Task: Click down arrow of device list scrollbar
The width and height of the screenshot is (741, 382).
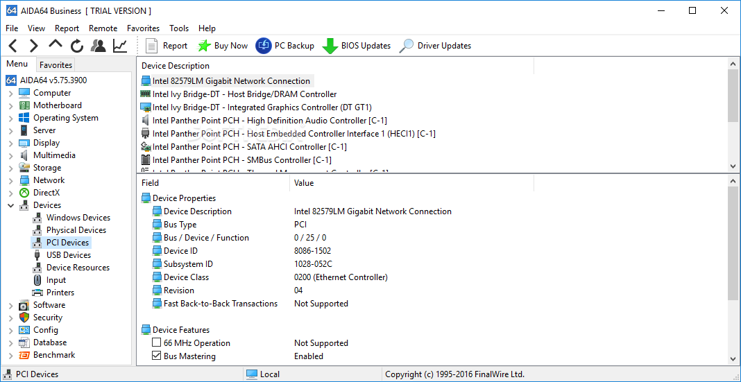Action: point(733,166)
